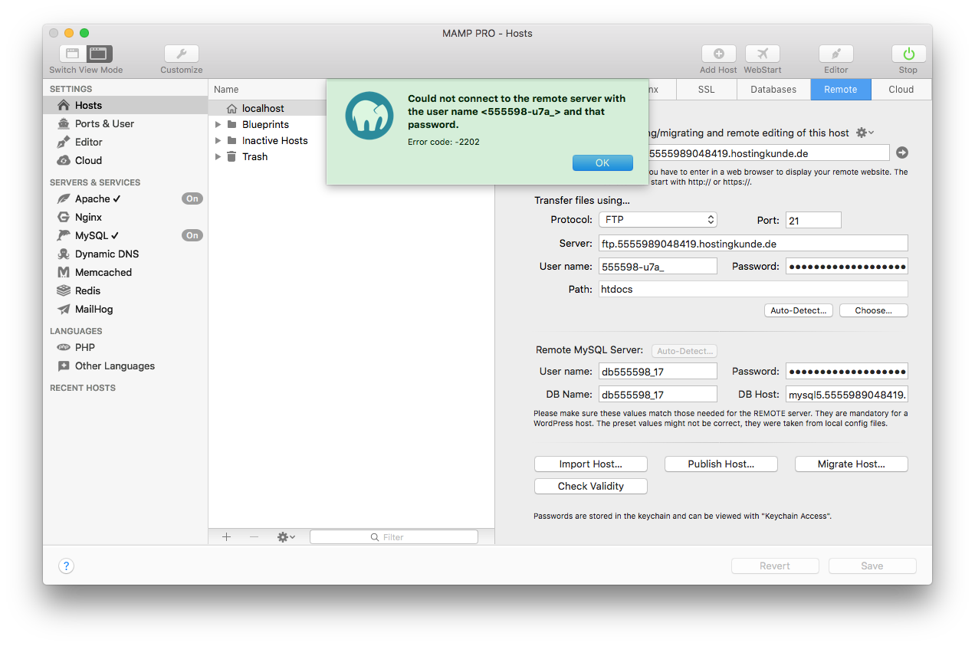Screen dimensions: 975x646
Task: Open WebStart from the toolbar
Action: 762,54
